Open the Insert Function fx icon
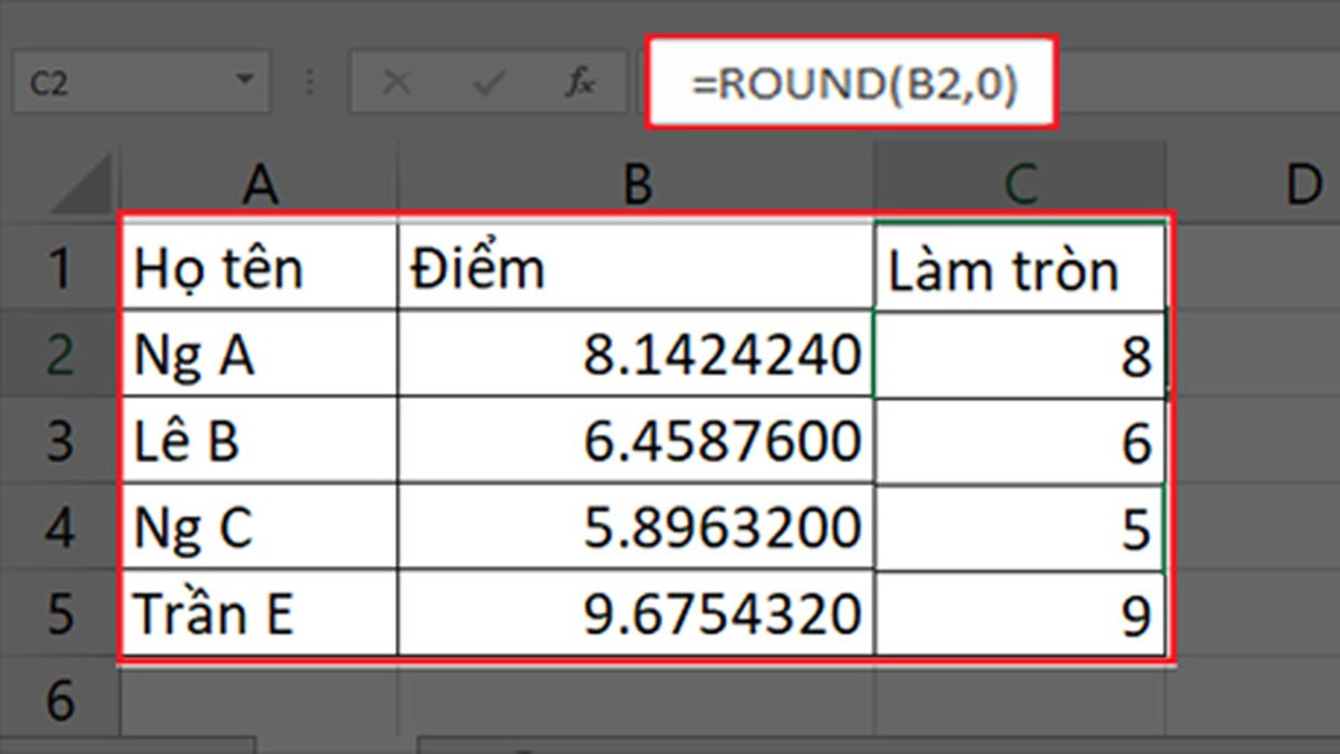1340x754 pixels. click(x=581, y=82)
